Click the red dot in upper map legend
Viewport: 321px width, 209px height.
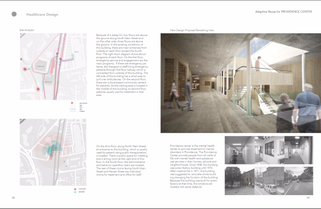[x=72, y=103]
